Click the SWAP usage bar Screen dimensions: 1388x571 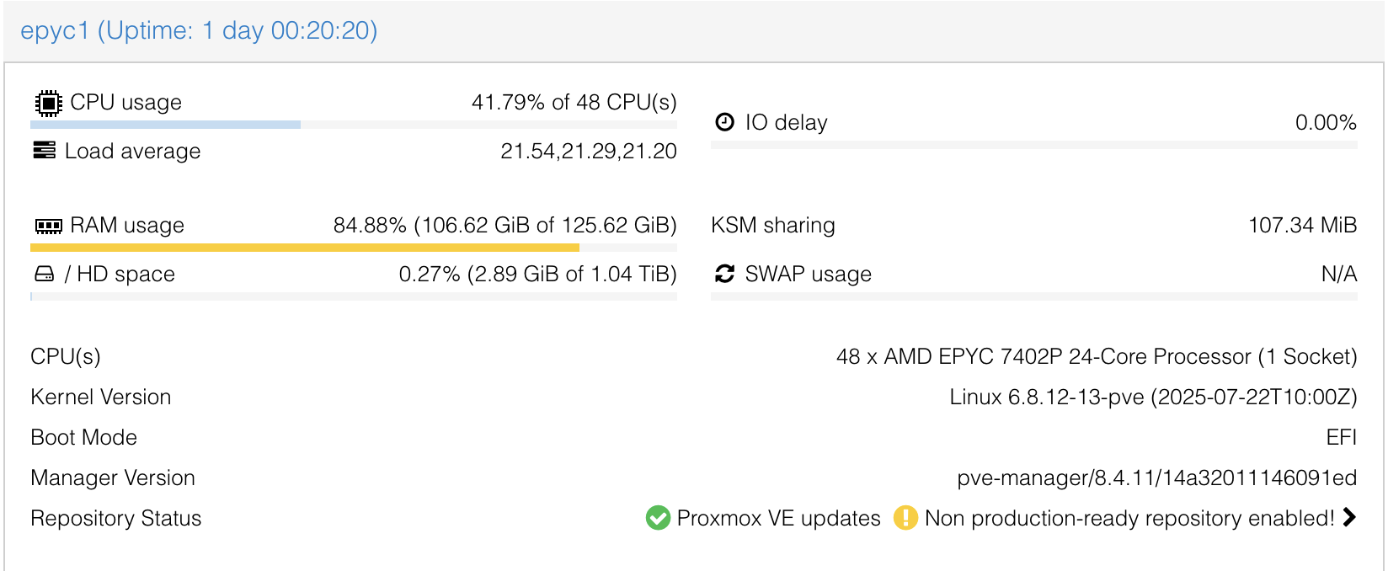(1033, 296)
